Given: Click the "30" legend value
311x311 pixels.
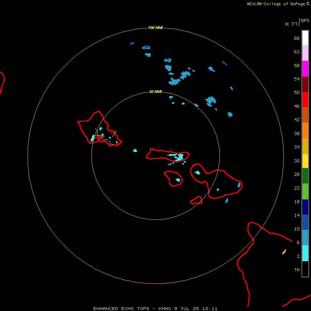Looking at the screenshot, I should coord(297,161).
